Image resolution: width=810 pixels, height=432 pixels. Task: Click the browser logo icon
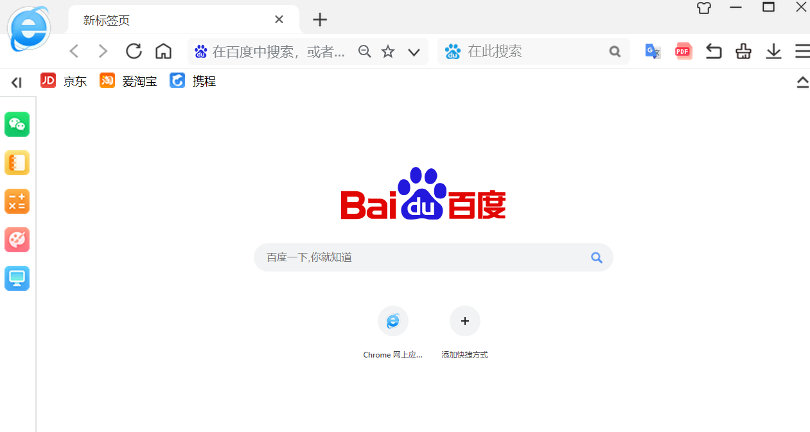coord(30,29)
